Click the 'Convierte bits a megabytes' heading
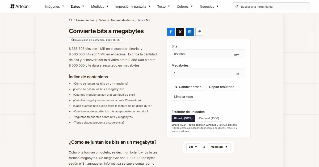 coord(106,31)
